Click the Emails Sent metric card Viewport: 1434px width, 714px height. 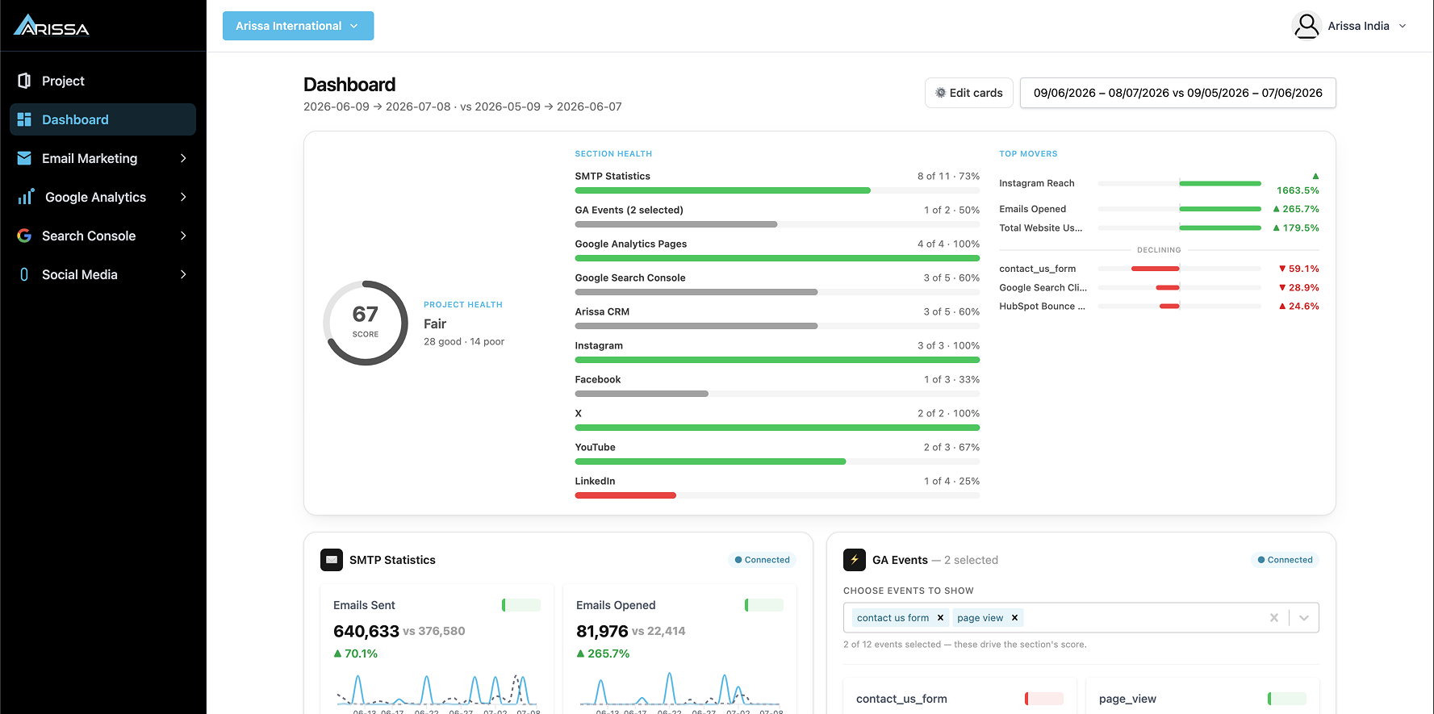(437, 649)
